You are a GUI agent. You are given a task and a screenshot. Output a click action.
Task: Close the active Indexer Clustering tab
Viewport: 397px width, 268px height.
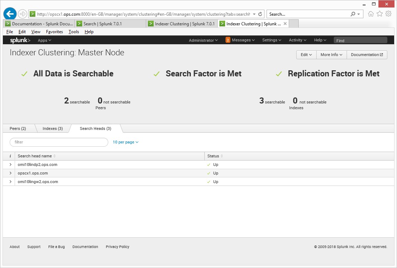pos(285,24)
